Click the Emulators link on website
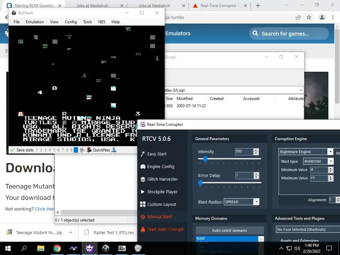Screen dimensions: 340x255 pos(178,34)
